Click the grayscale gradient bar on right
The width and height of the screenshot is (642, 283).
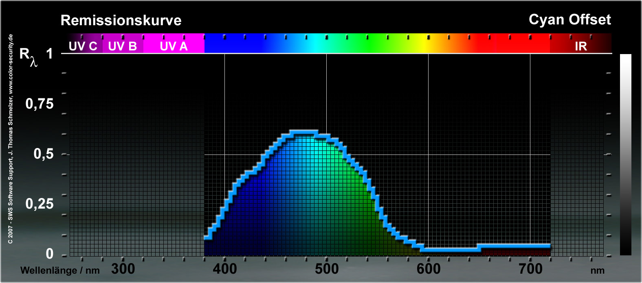pyautogui.click(x=625, y=155)
